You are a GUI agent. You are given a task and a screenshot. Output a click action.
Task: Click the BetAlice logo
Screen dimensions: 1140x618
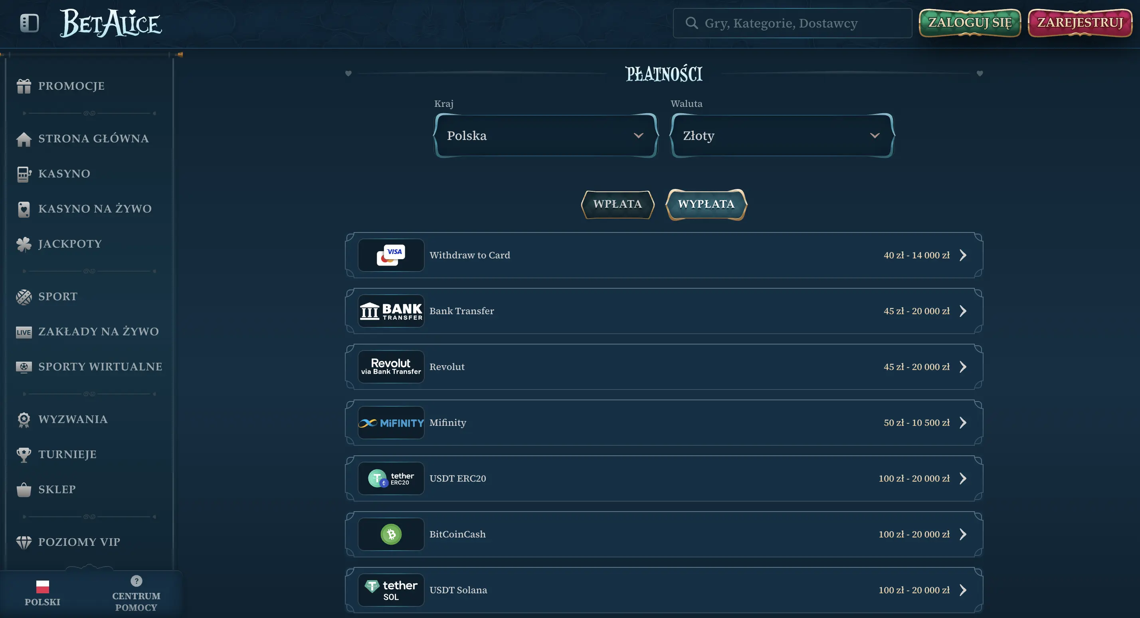pos(111,23)
